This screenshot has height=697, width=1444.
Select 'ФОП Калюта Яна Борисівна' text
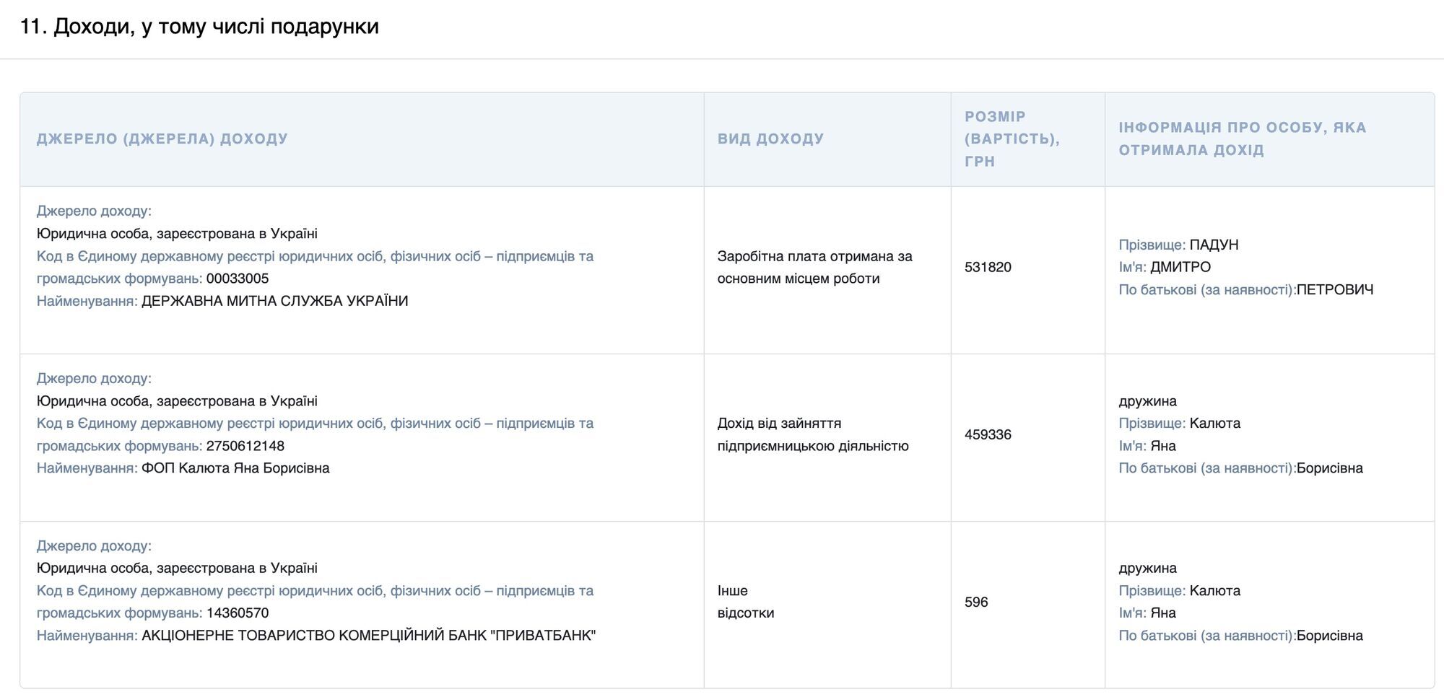pos(235,468)
